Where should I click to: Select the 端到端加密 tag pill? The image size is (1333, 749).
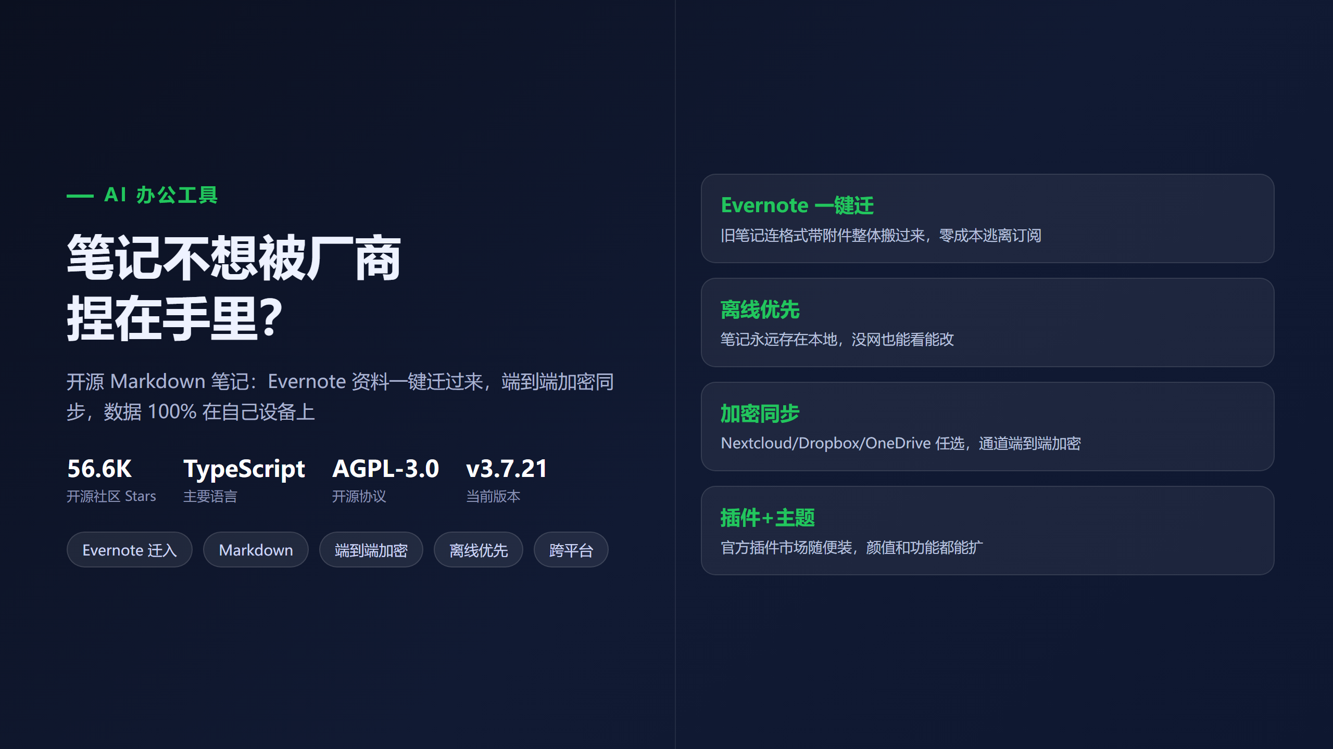coord(371,550)
